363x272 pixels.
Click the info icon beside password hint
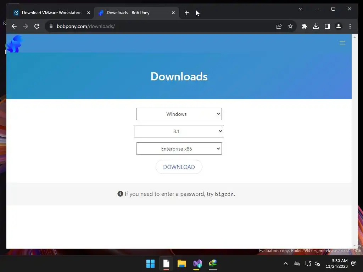click(120, 194)
